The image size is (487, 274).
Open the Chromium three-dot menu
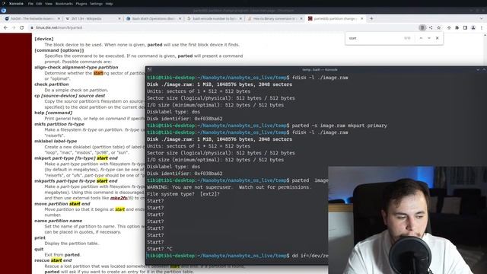point(482,27)
